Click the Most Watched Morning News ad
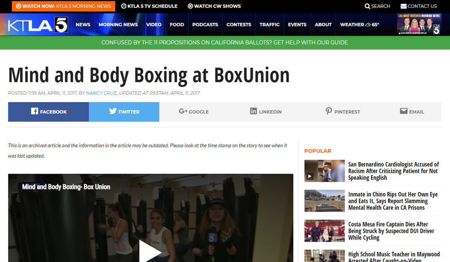The height and width of the screenshot is (262, 450). [x=419, y=24]
